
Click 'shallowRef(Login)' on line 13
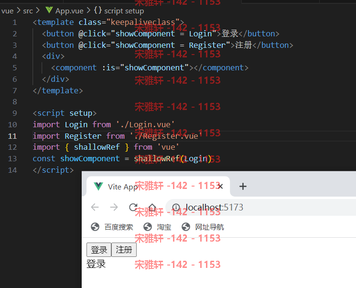(x=173, y=158)
